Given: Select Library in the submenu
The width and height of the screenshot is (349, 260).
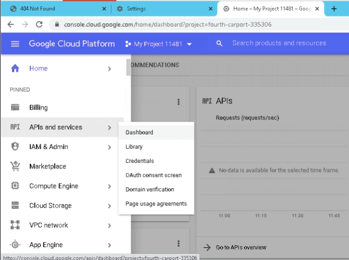Looking at the screenshot, I should (x=156, y=147).
